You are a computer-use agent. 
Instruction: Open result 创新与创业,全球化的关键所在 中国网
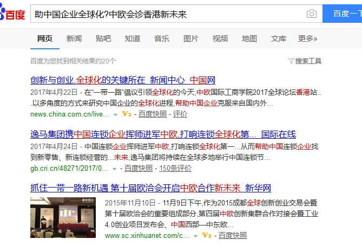click(123, 80)
